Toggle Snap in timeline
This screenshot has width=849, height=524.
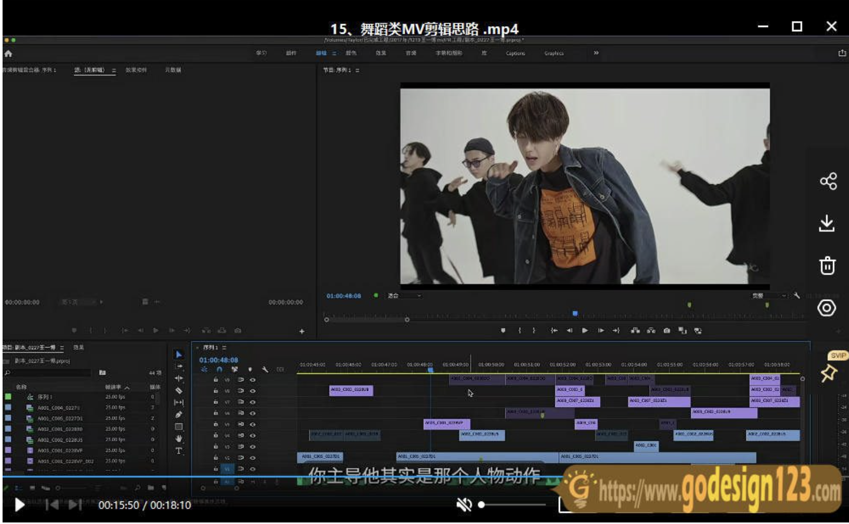(x=219, y=370)
